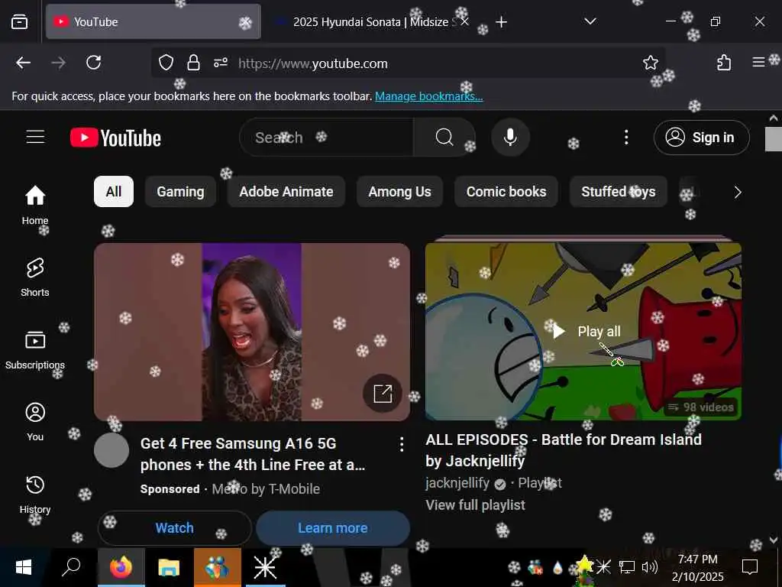Open YouTube settings three-dot menu

[x=626, y=138]
